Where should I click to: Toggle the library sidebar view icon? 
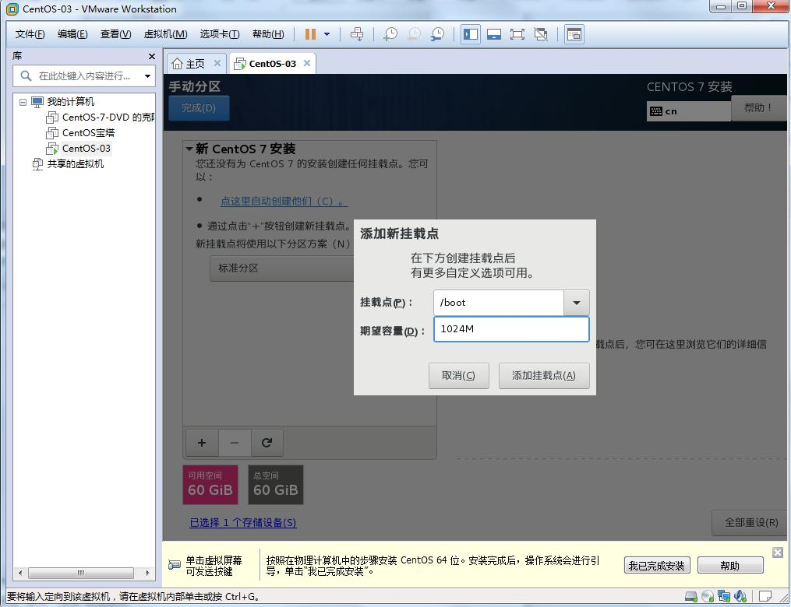(x=470, y=34)
